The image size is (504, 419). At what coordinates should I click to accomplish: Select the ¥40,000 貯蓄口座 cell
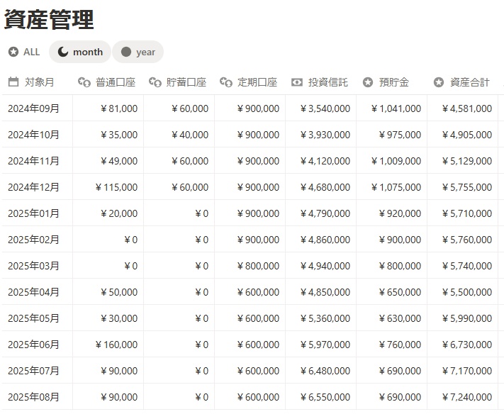pyautogui.click(x=179, y=135)
